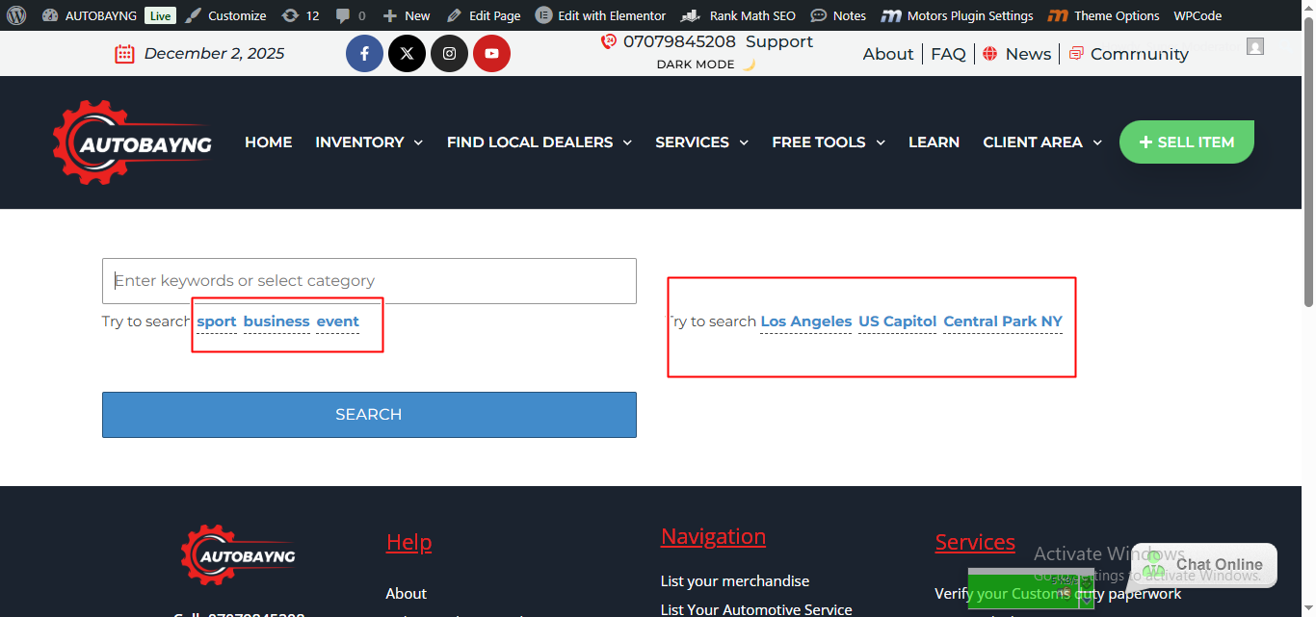This screenshot has width=1316, height=617.
Task: Click the updates refresh icon showing 12
Action: click(290, 15)
